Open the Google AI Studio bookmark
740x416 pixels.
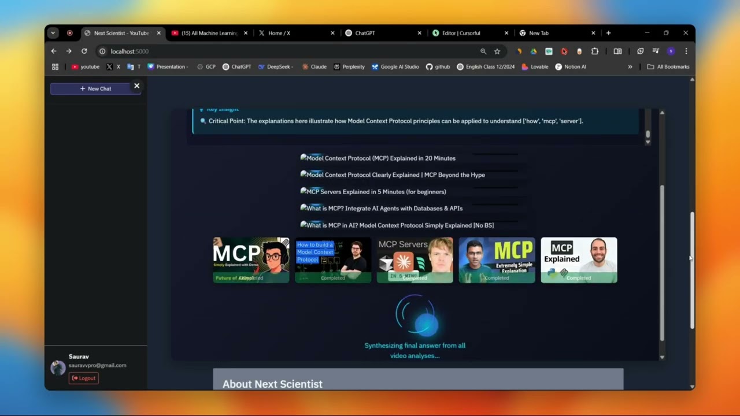(395, 67)
